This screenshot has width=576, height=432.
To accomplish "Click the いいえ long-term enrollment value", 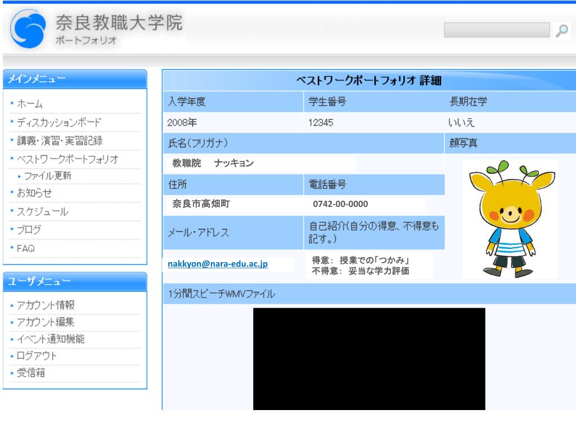I will [461, 123].
